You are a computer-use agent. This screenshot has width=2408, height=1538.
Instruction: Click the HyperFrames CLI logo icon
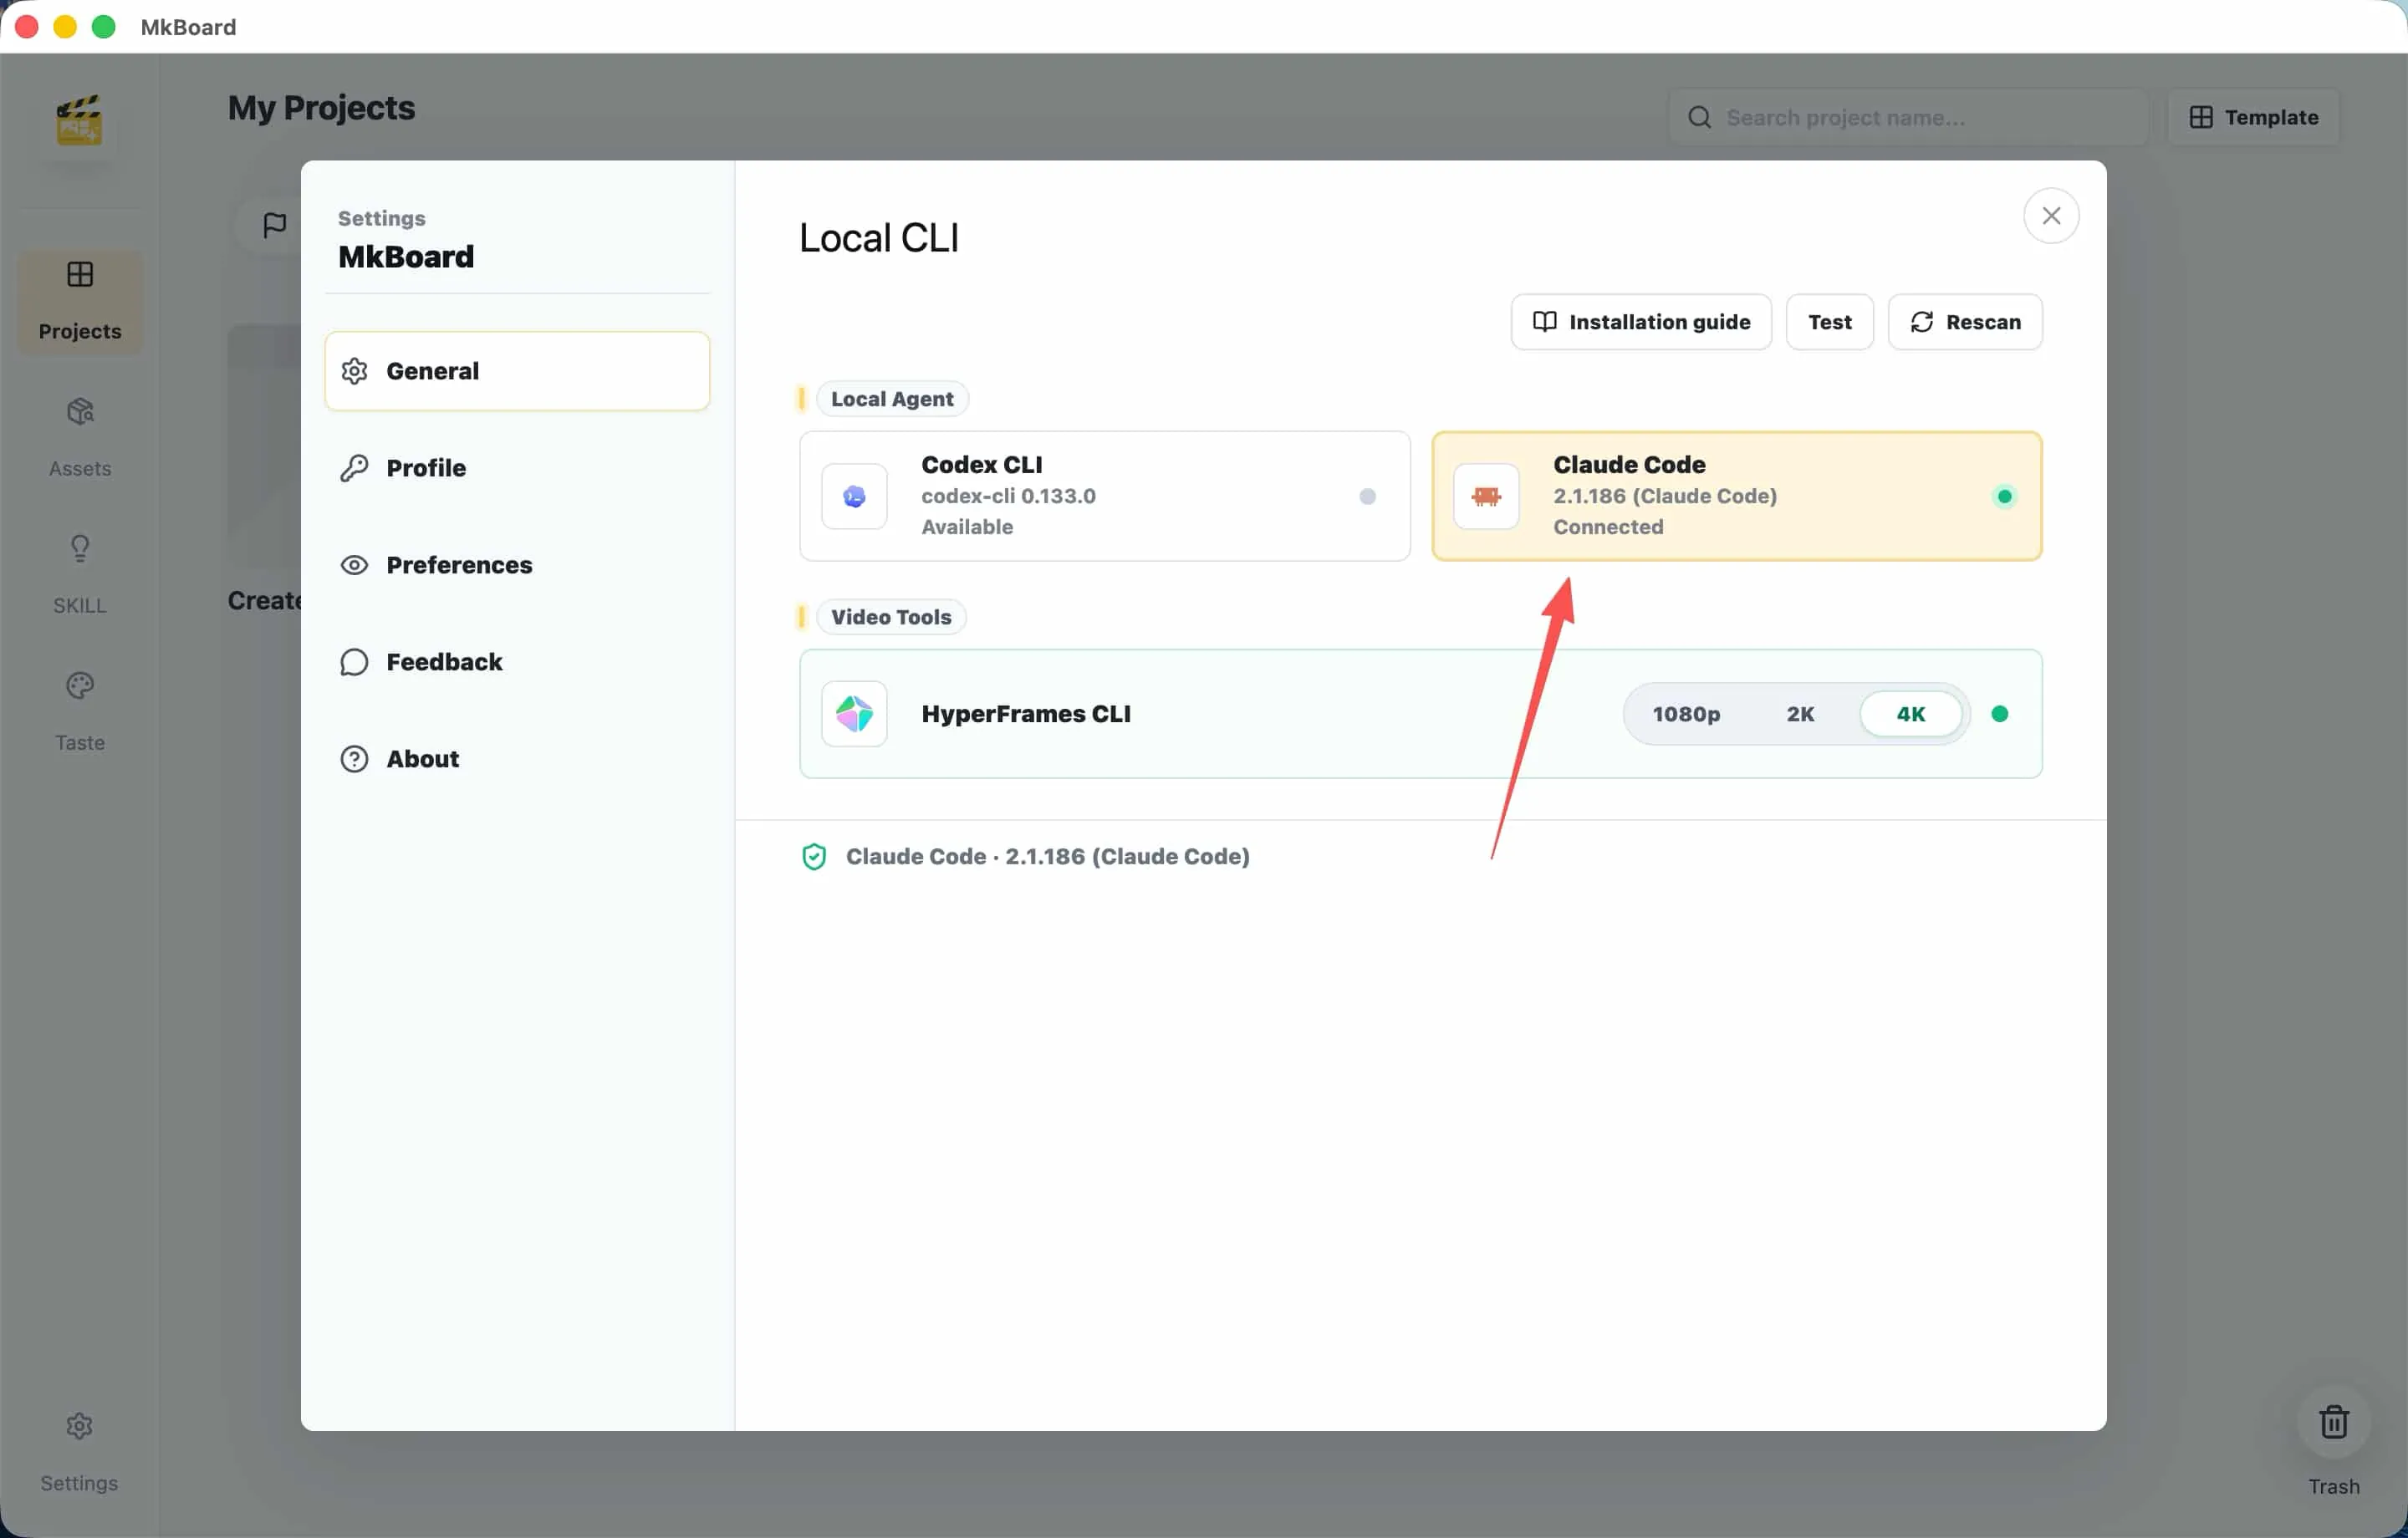tap(854, 714)
